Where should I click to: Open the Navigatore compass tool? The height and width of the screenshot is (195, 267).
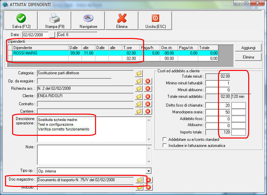88,21
